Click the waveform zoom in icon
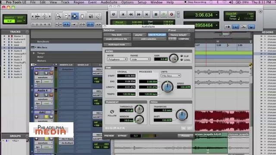Image resolution: width=276 pixels, height=155 pixels. pyautogui.click(x=38, y=16)
